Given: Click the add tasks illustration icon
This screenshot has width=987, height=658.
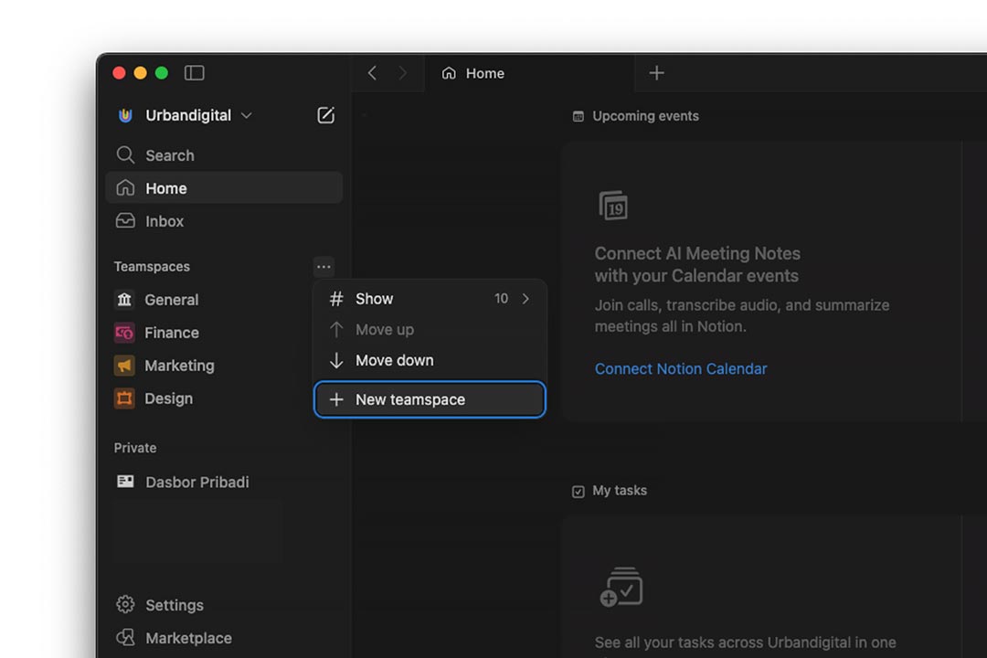Looking at the screenshot, I should coord(621,587).
